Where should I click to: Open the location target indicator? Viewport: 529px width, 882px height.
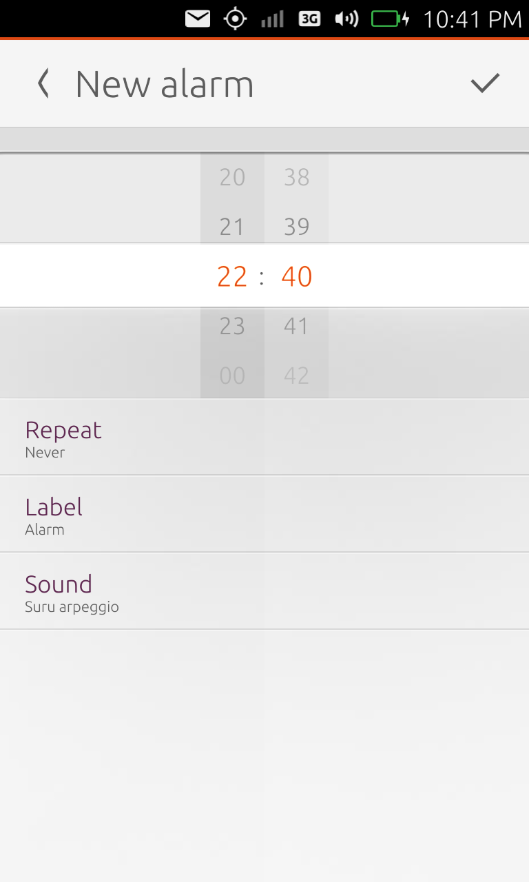[236, 19]
